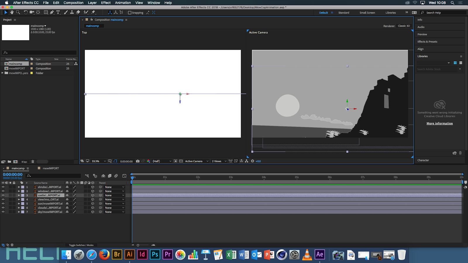Click the new folder icon in Project panel
The width and height of the screenshot is (468, 263).
[9, 162]
